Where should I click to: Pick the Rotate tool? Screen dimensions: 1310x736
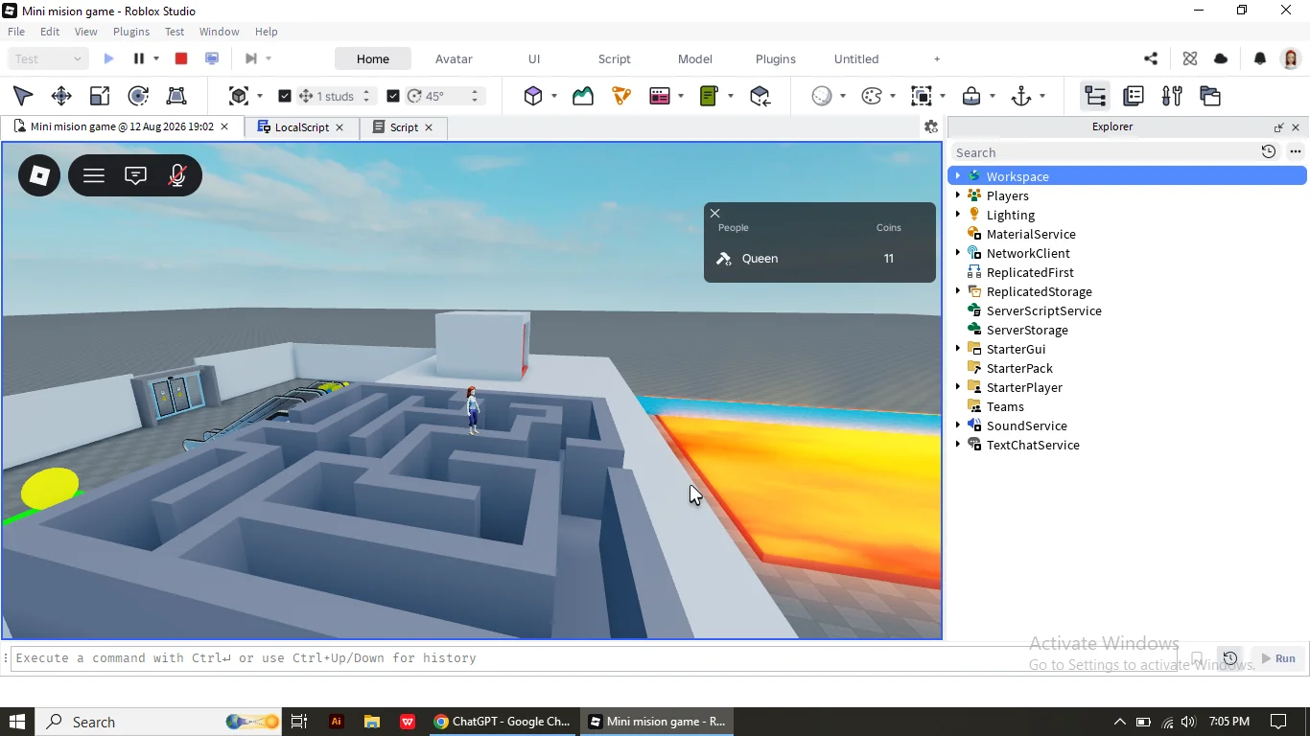click(x=138, y=96)
